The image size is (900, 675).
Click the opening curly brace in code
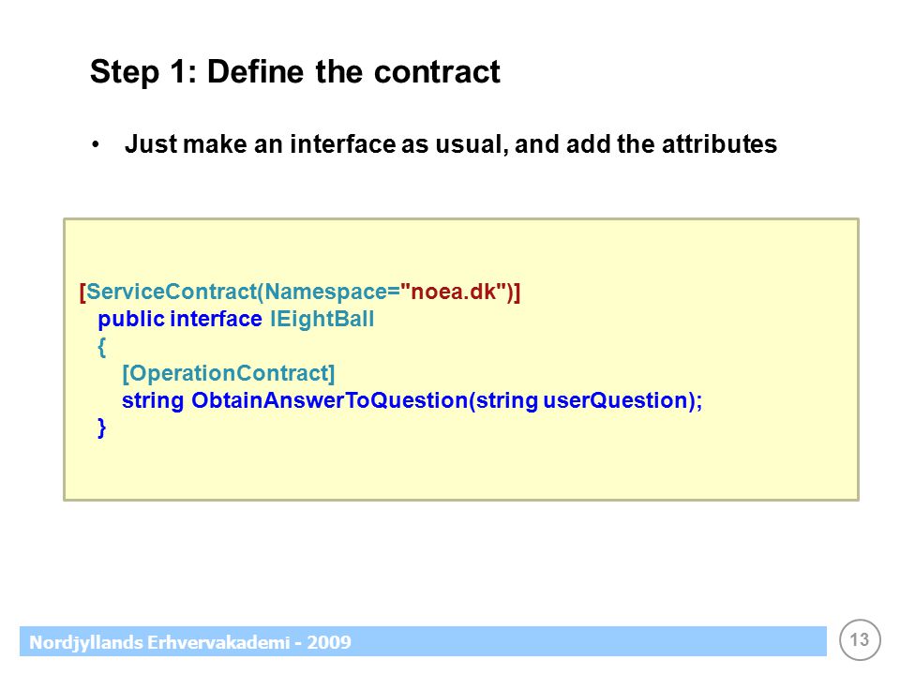tap(101, 347)
